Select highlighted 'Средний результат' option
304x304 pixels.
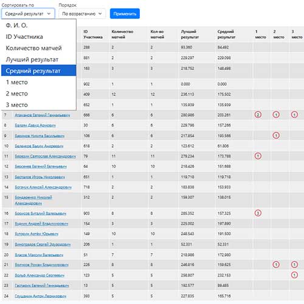(x=39, y=71)
